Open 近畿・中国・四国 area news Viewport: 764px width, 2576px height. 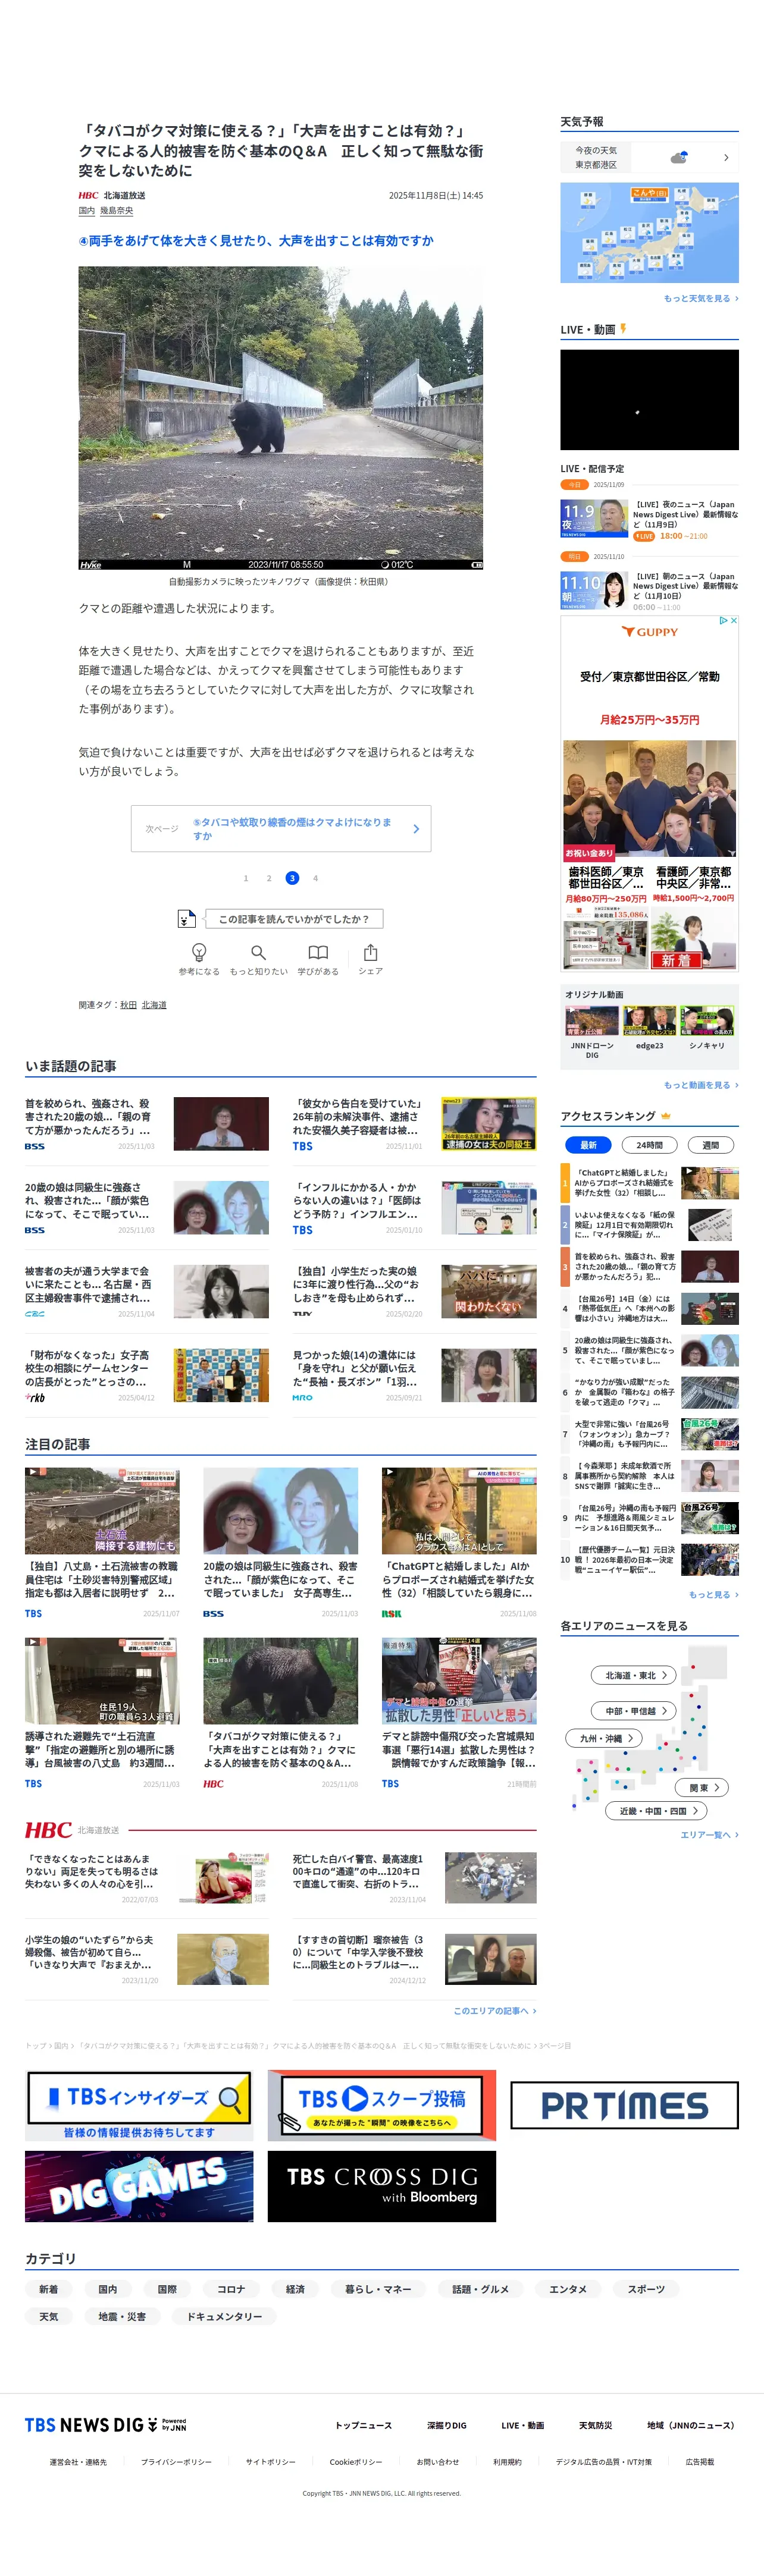tap(657, 1810)
